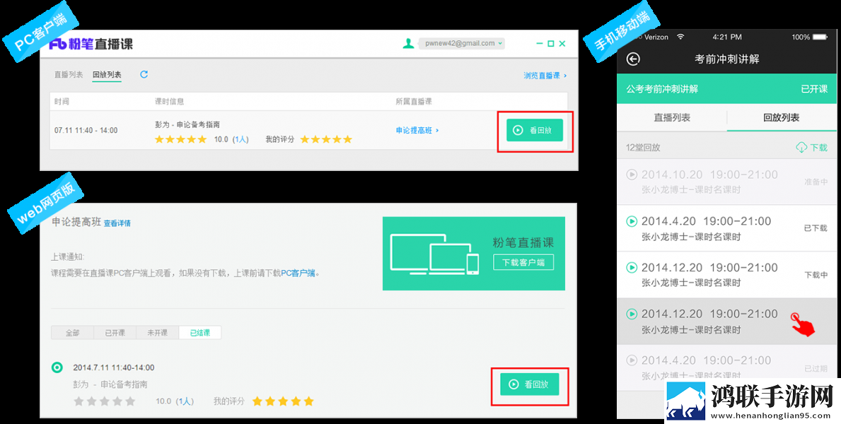The height and width of the screenshot is (424, 841).
Task: Tap the back arrow in mobile header
Action: pyautogui.click(x=633, y=59)
